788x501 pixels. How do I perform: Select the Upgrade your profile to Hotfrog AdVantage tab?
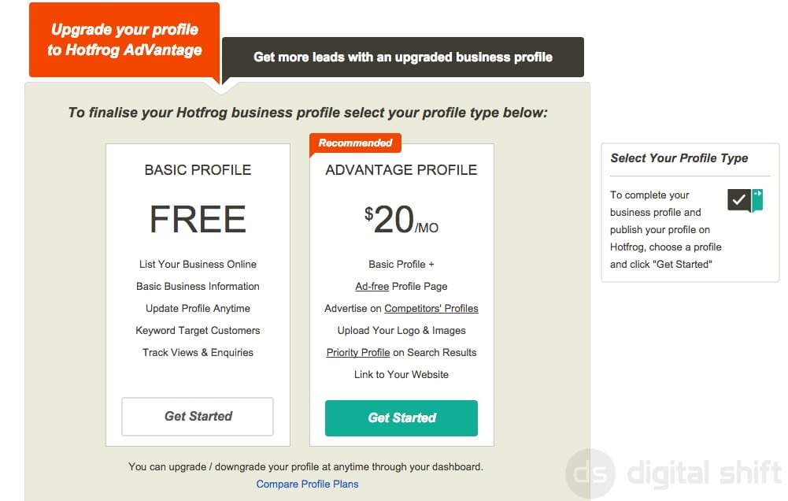124,39
